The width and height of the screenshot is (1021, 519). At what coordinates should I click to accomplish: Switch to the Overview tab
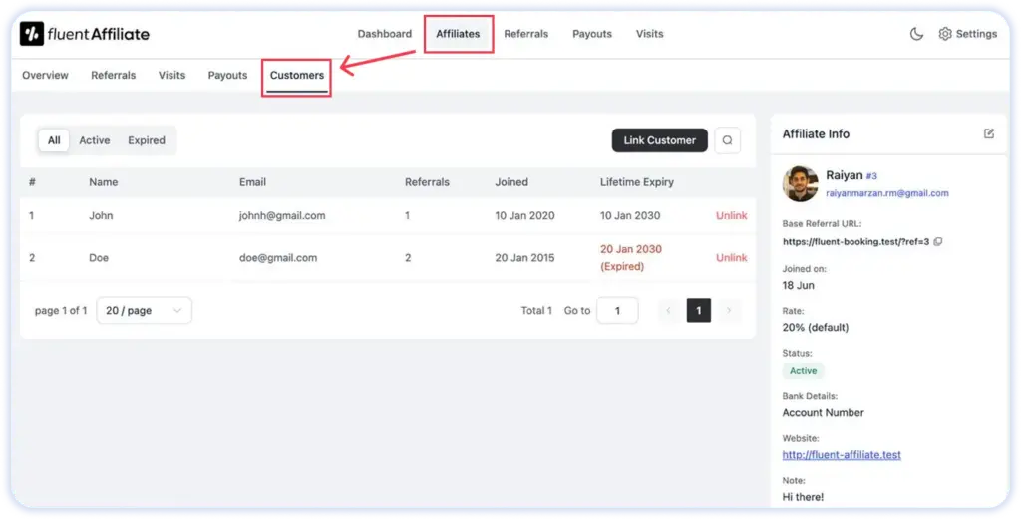(x=45, y=75)
